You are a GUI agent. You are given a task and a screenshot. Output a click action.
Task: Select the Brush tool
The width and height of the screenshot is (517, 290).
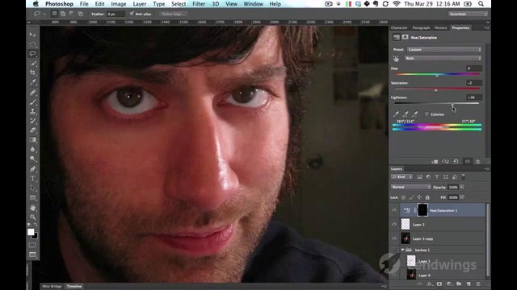[32, 102]
